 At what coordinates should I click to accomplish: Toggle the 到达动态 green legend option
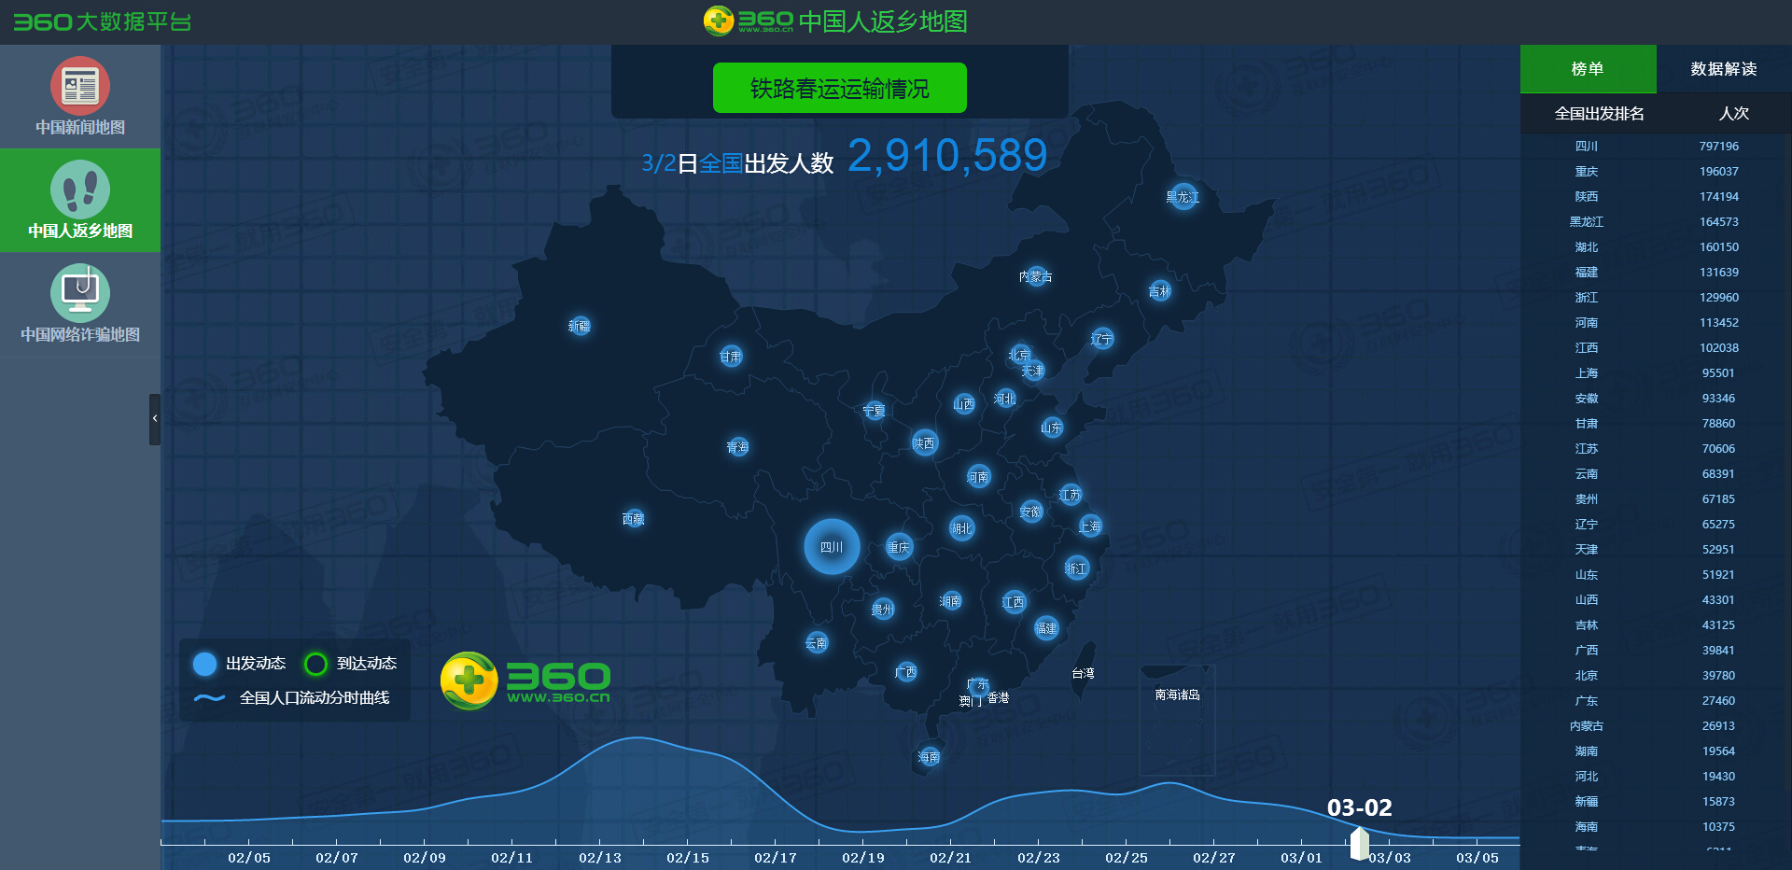pos(351,664)
